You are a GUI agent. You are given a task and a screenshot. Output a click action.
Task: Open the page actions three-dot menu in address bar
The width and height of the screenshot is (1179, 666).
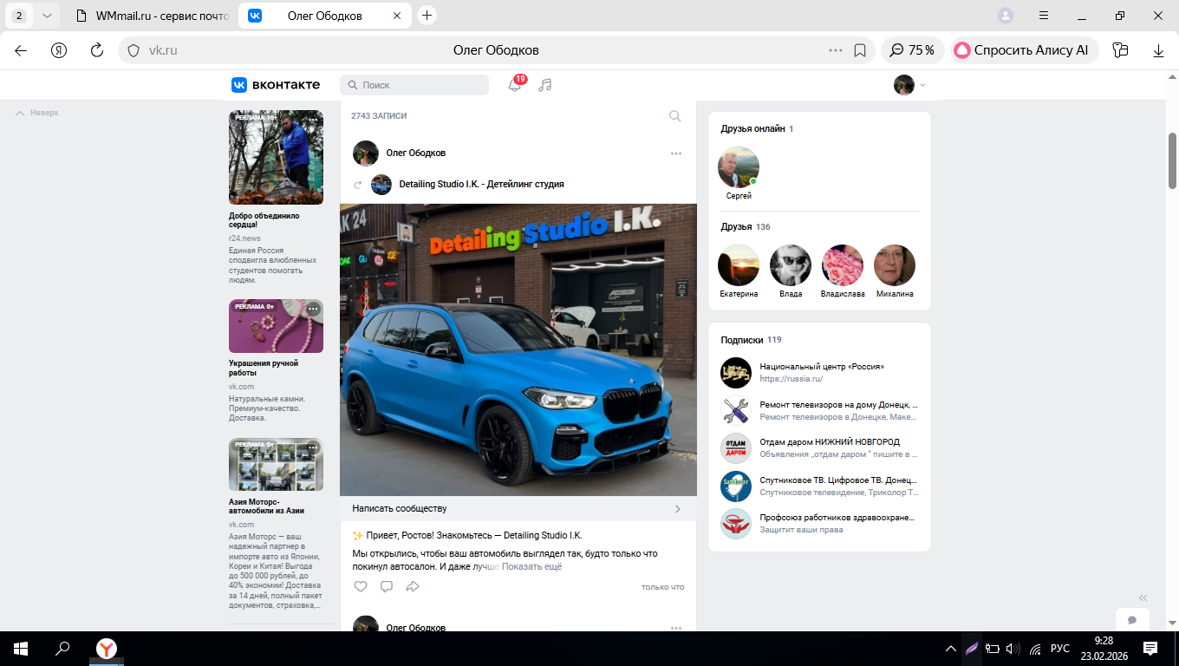tap(836, 50)
